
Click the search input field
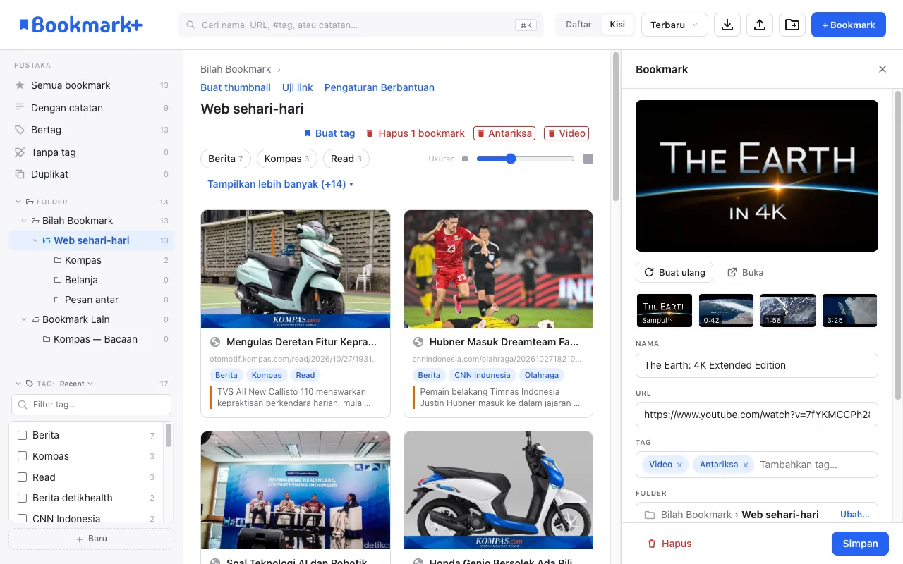[360, 25]
